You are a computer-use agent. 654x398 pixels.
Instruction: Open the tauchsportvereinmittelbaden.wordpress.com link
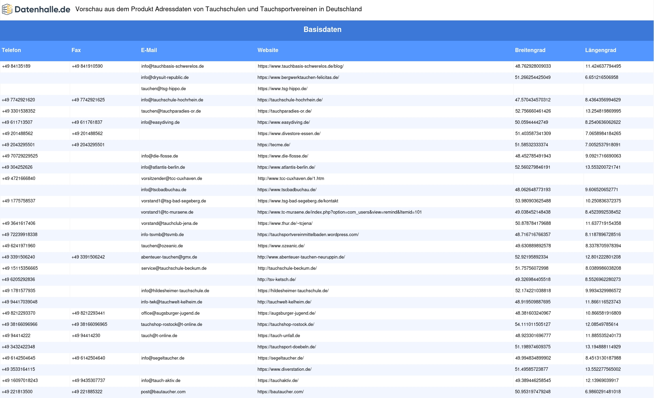coord(308,235)
